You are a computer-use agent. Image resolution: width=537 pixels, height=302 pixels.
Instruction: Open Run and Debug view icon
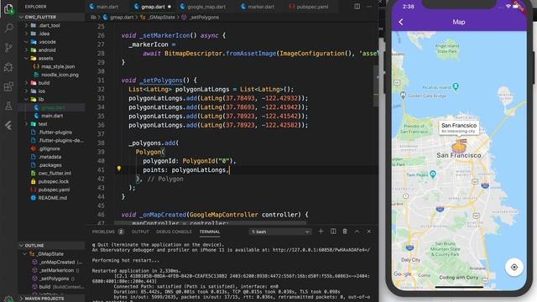[8, 67]
